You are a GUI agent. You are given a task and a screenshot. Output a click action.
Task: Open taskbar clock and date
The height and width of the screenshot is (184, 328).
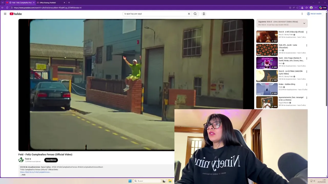point(322,181)
